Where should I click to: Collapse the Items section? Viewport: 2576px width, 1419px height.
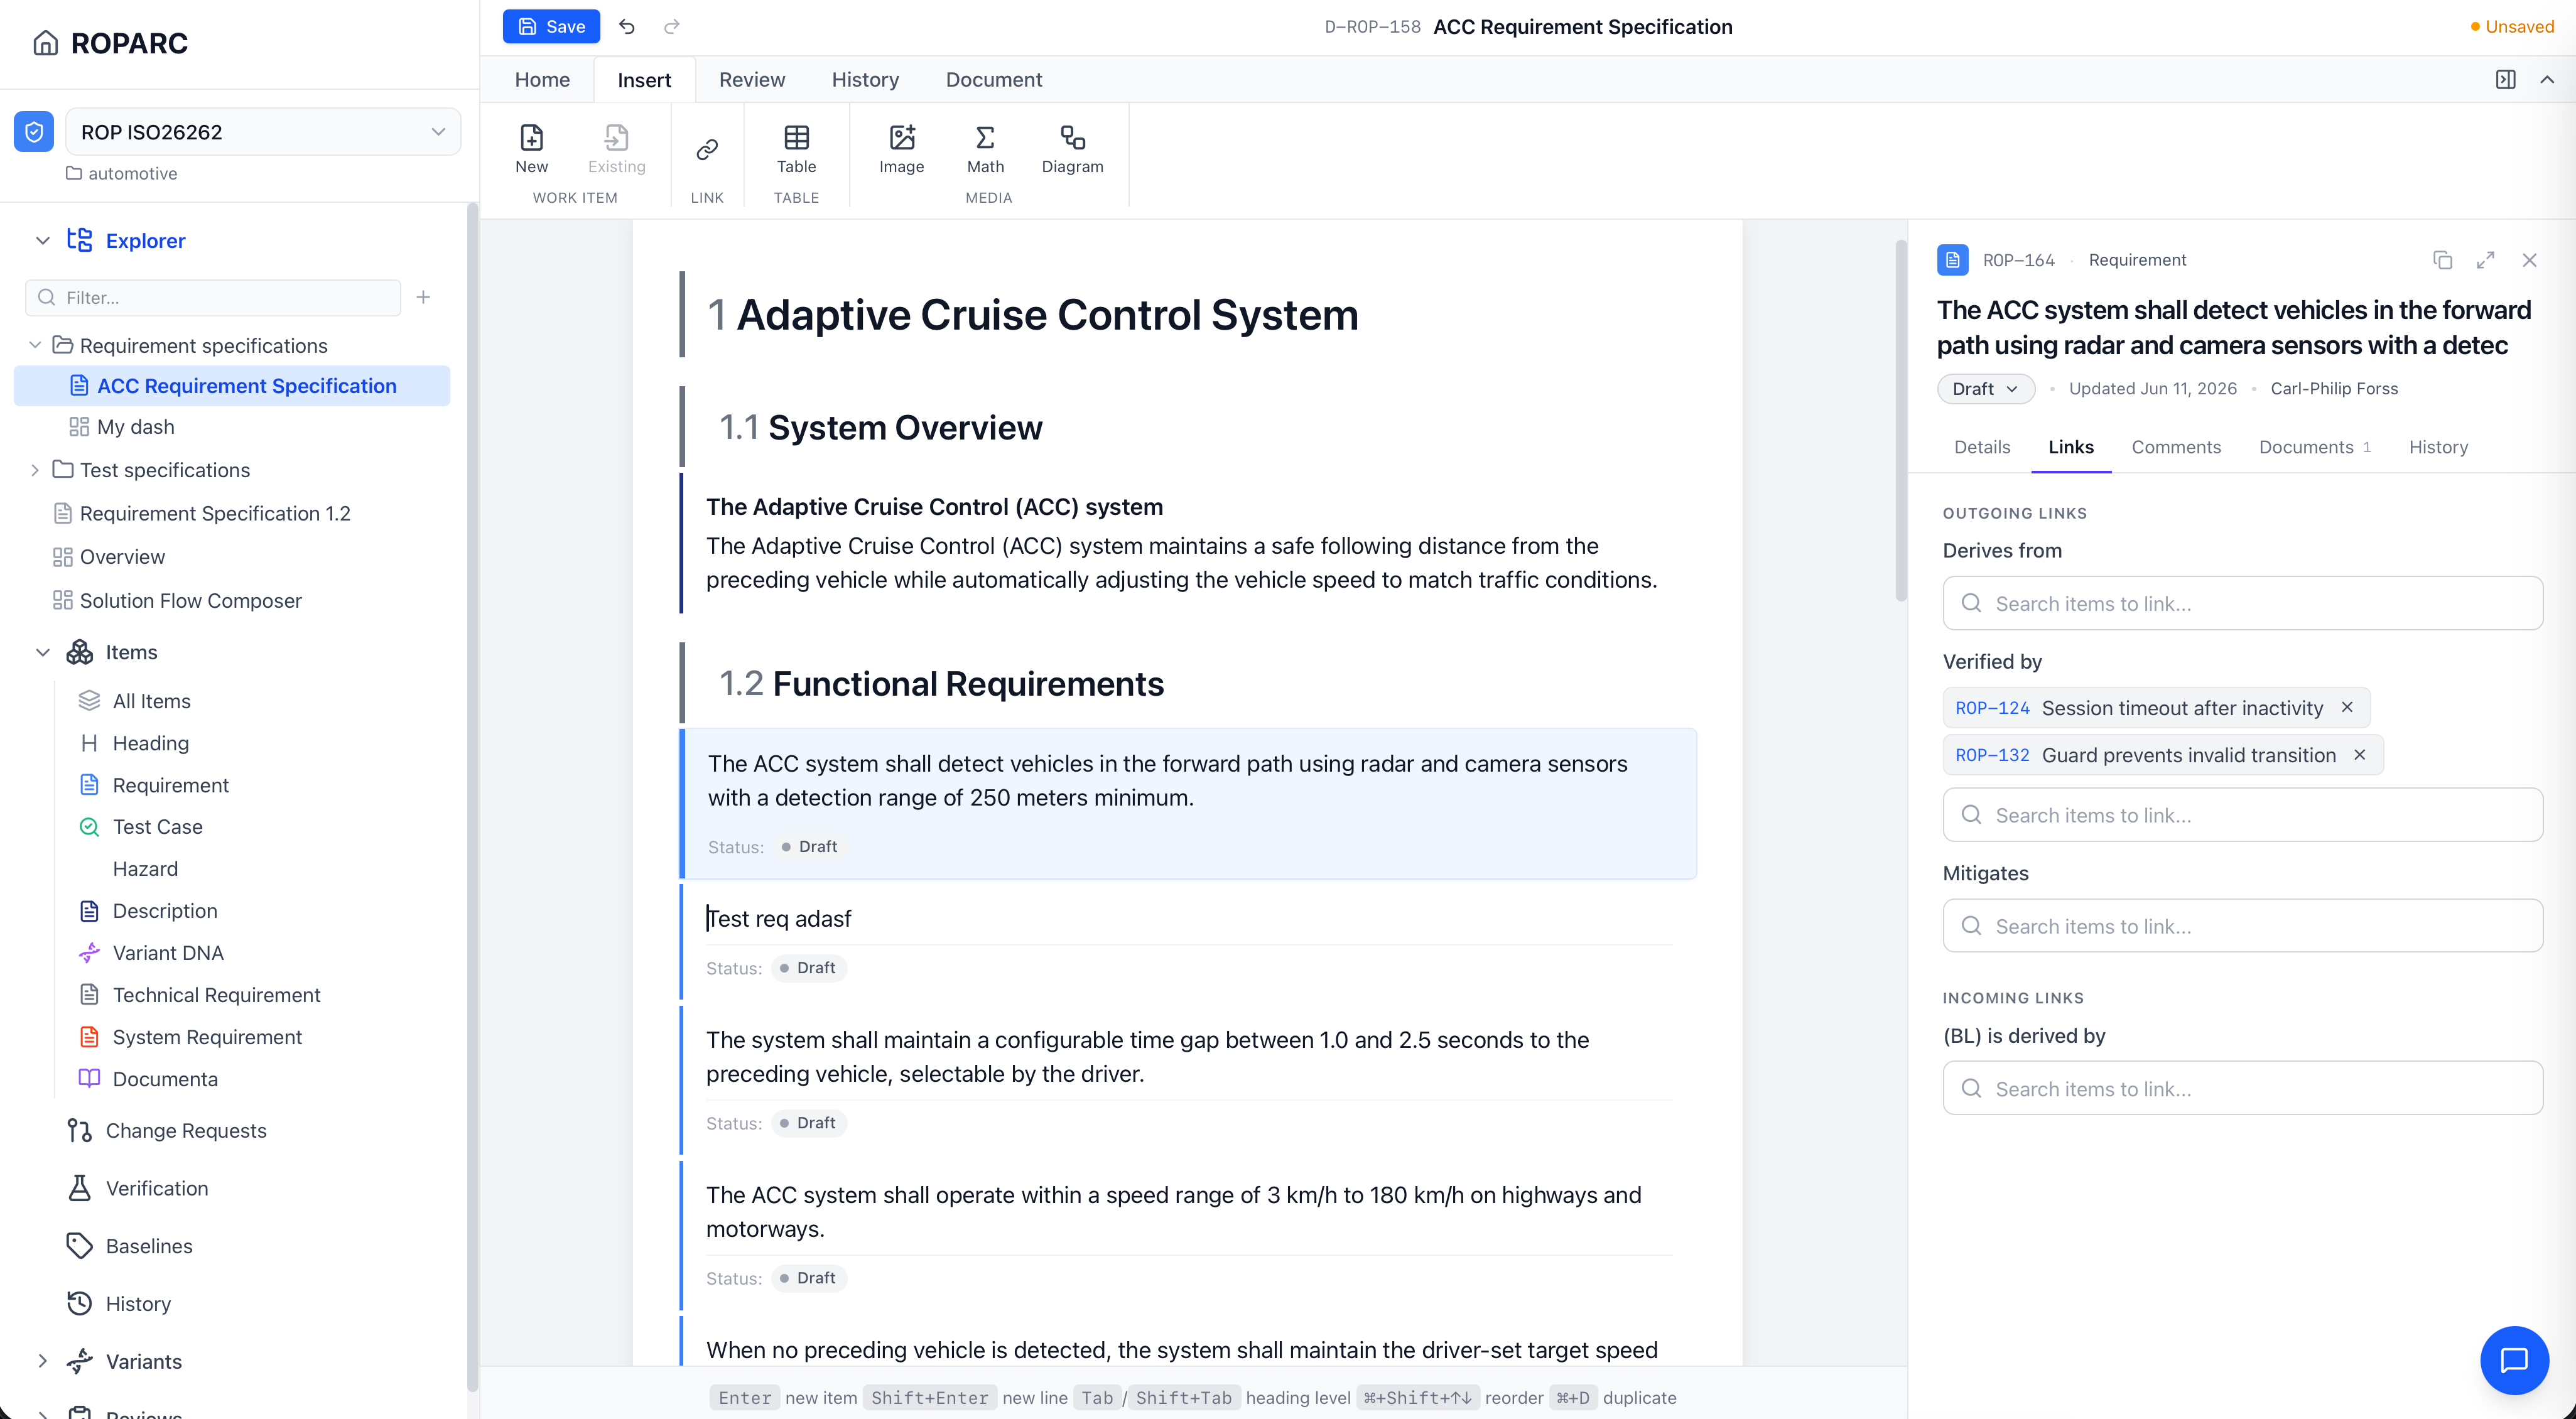pos(42,652)
